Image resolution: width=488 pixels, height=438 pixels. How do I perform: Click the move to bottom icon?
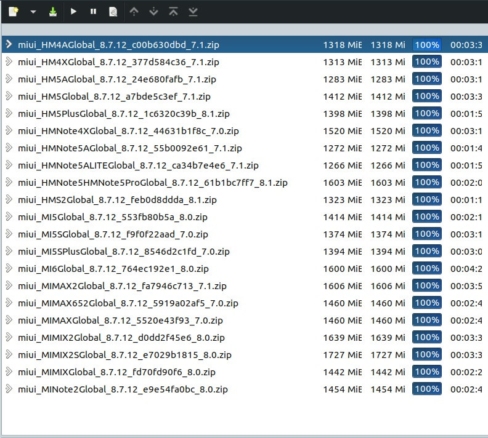point(193,11)
